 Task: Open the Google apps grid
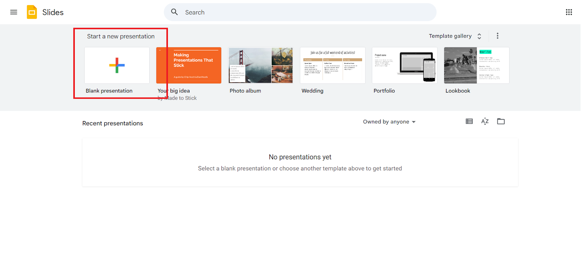(x=569, y=12)
